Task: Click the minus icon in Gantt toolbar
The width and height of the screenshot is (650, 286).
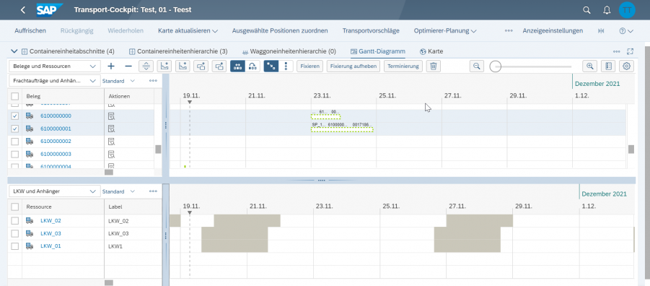Action: (128, 66)
